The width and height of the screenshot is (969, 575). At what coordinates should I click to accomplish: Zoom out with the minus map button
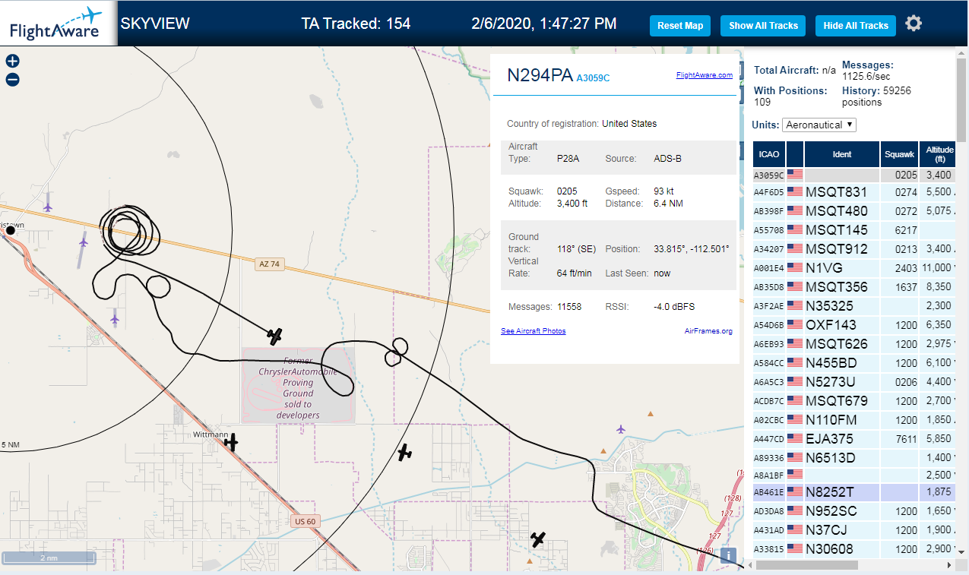pyautogui.click(x=12, y=80)
